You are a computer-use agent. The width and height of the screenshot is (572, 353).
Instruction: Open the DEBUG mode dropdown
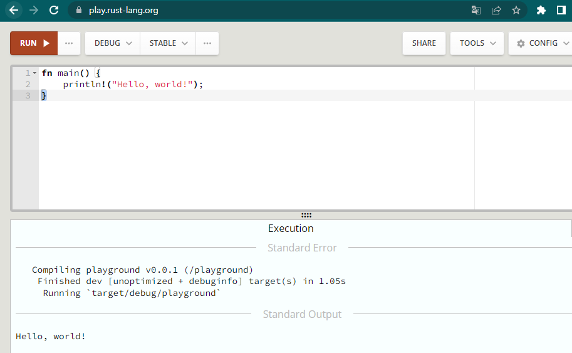pos(113,43)
